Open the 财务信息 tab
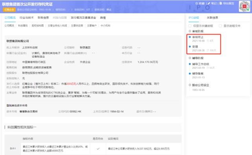This screenshot has height=155, width=252. point(43,18)
